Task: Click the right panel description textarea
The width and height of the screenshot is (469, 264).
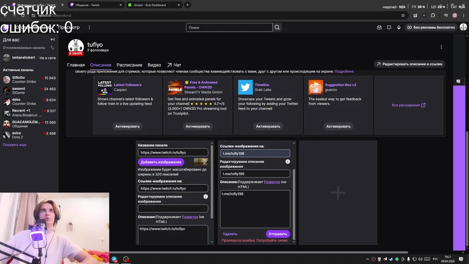Action: [x=255, y=209]
